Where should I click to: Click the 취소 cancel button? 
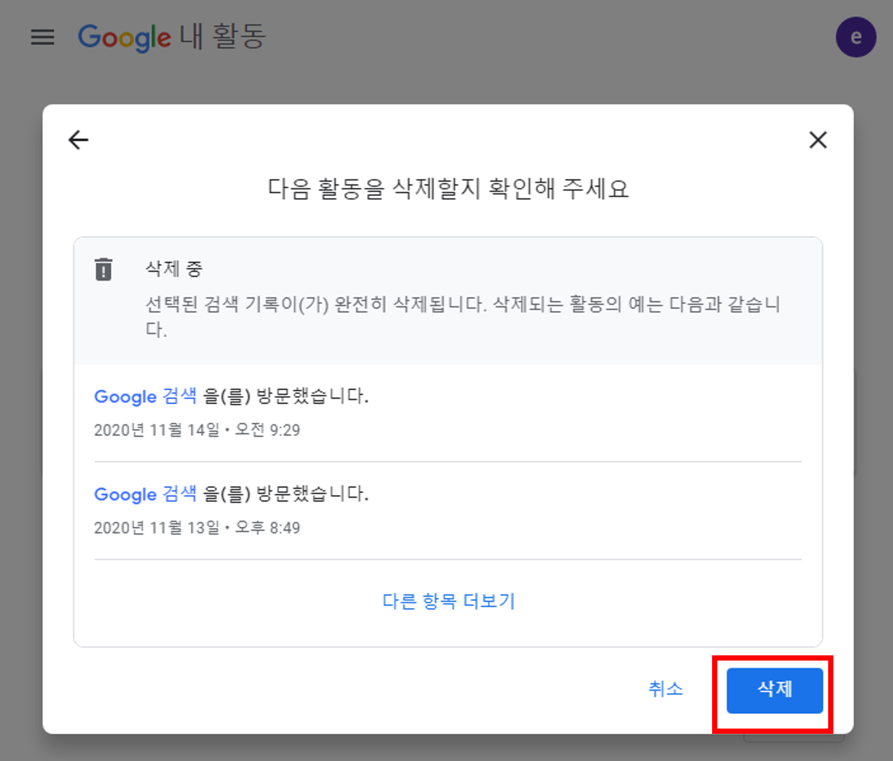point(666,689)
